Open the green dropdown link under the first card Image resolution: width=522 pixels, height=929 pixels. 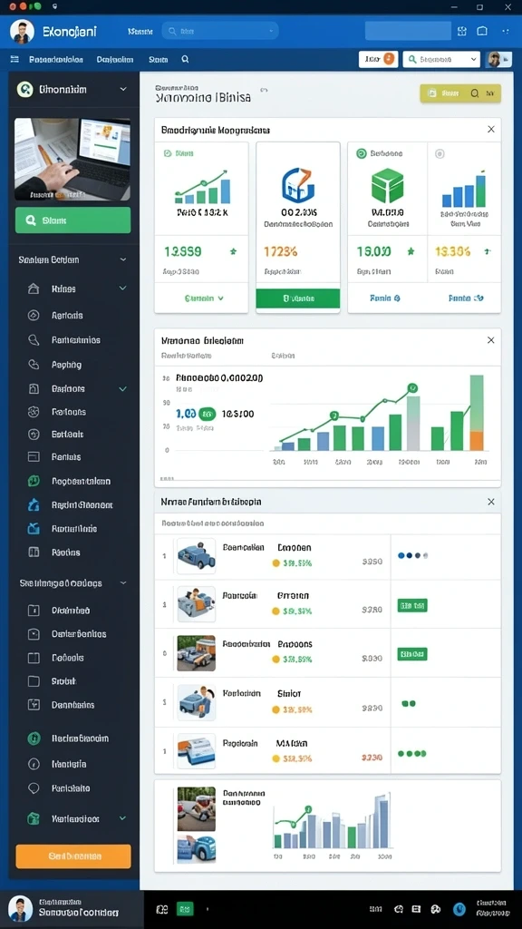[x=204, y=298]
